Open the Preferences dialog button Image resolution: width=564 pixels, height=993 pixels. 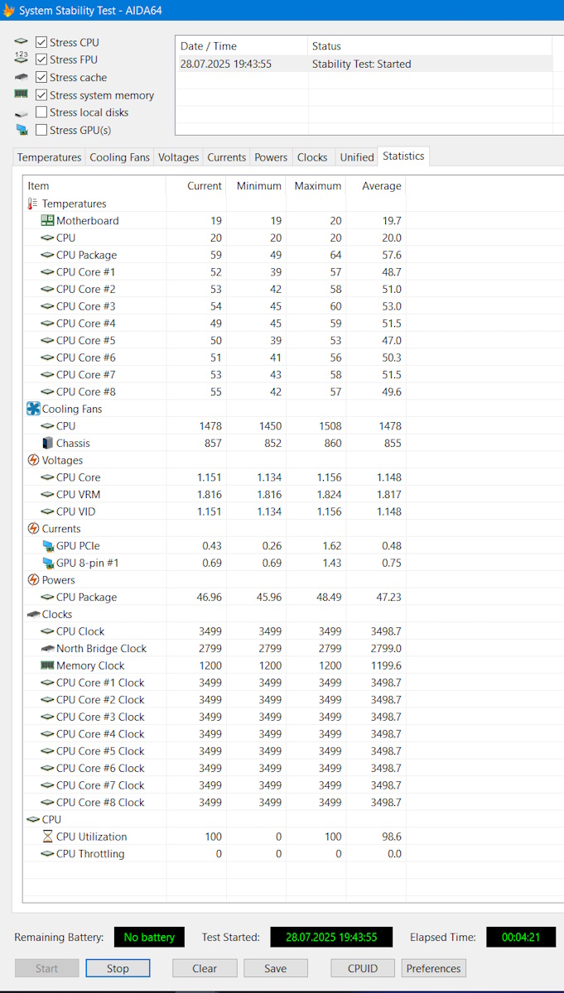click(x=433, y=968)
